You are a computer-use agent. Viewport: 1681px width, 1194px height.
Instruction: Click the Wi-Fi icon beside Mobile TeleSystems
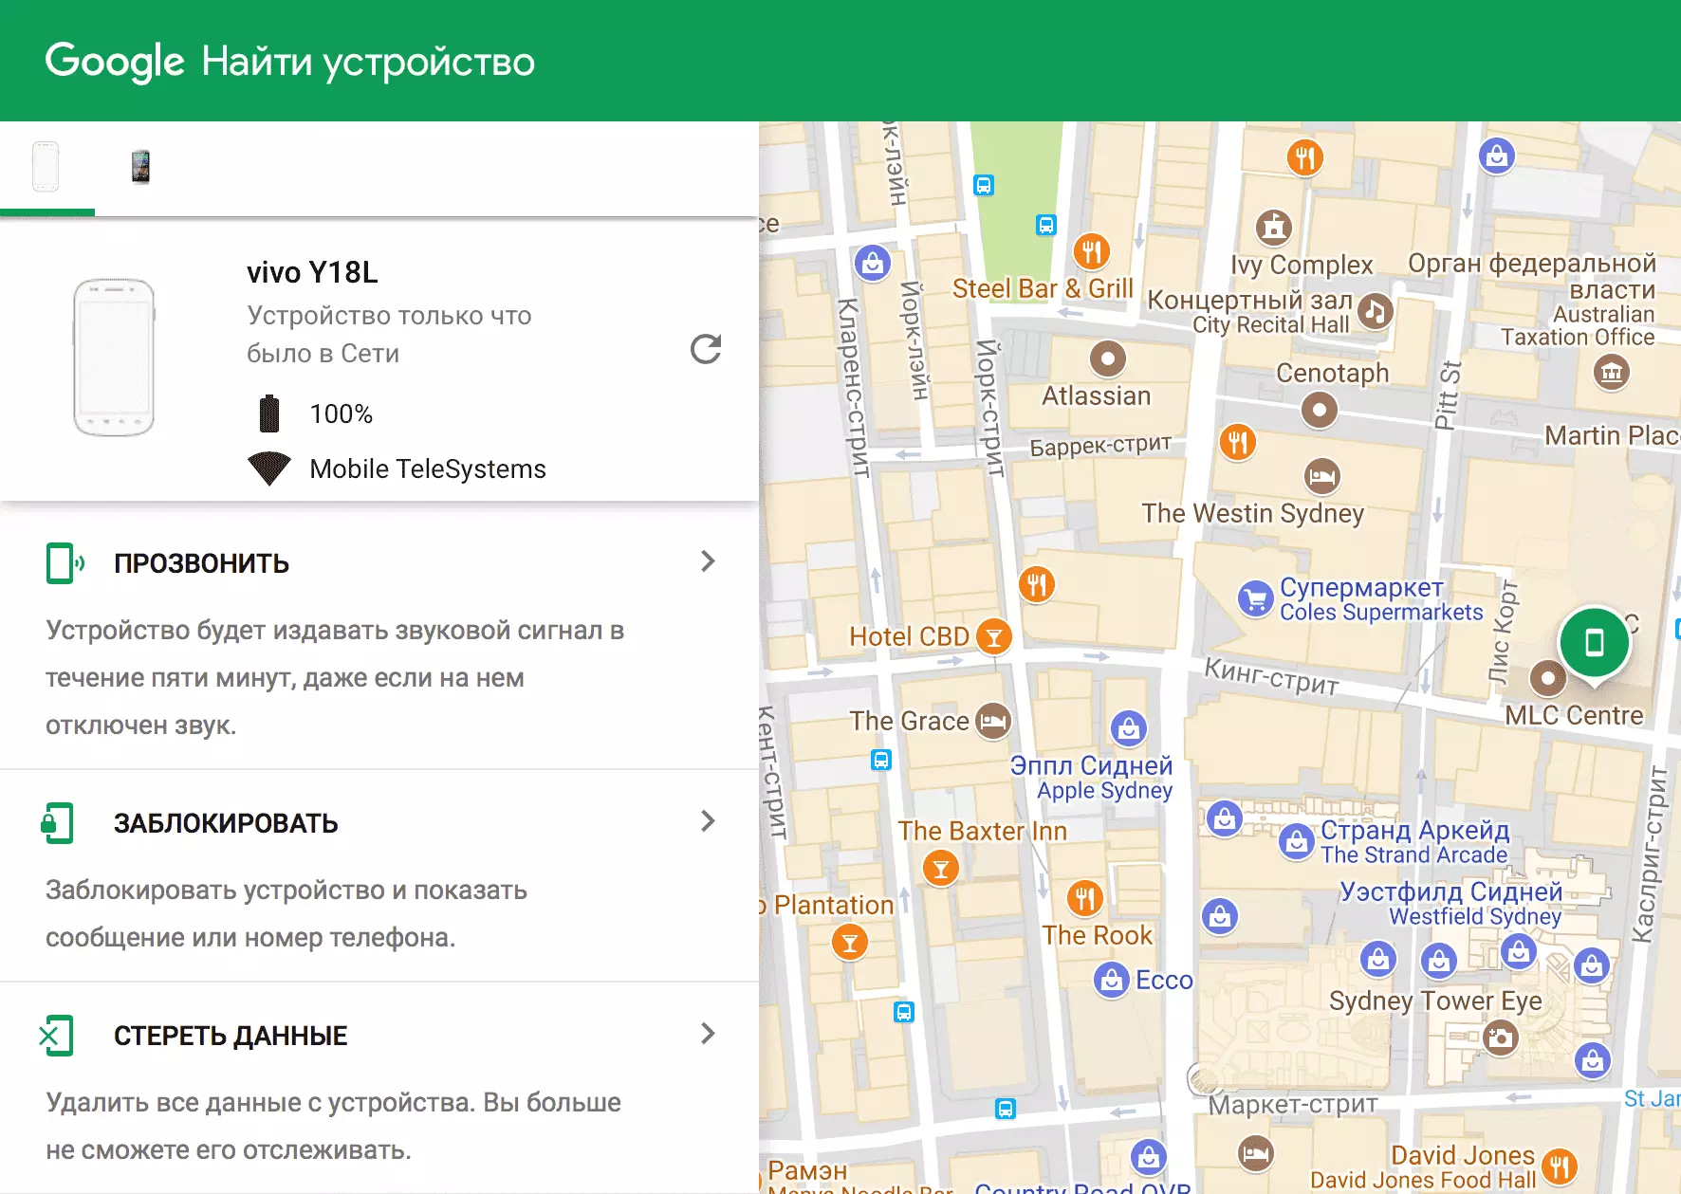tap(269, 468)
